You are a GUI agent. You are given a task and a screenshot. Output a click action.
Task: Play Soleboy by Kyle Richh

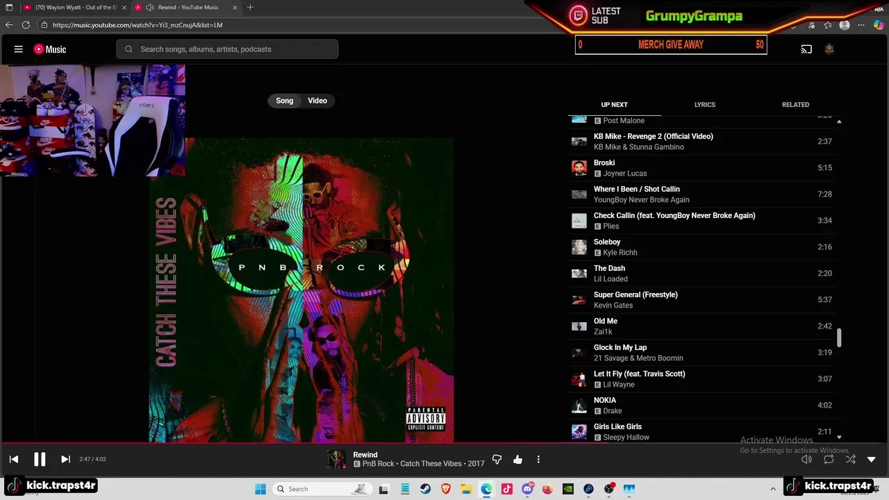pyautogui.click(x=701, y=247)
